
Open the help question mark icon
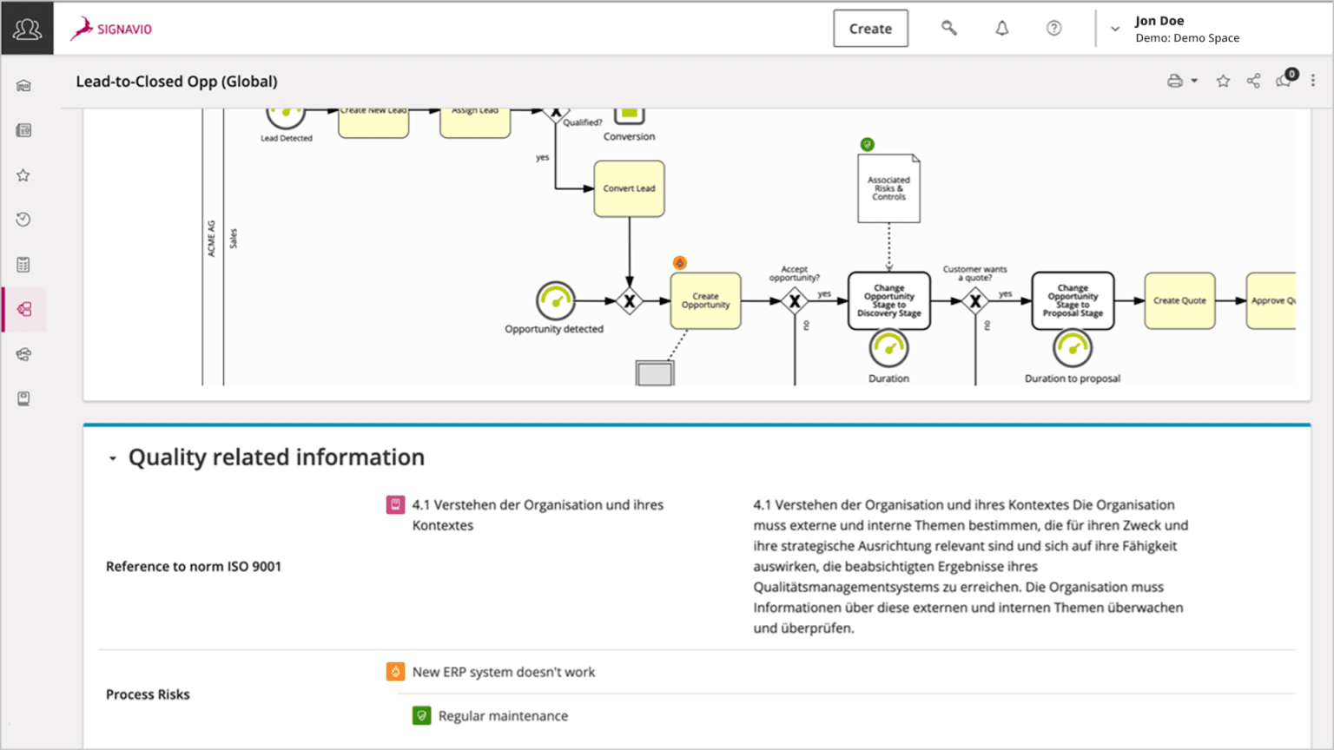pos(1053,28)
